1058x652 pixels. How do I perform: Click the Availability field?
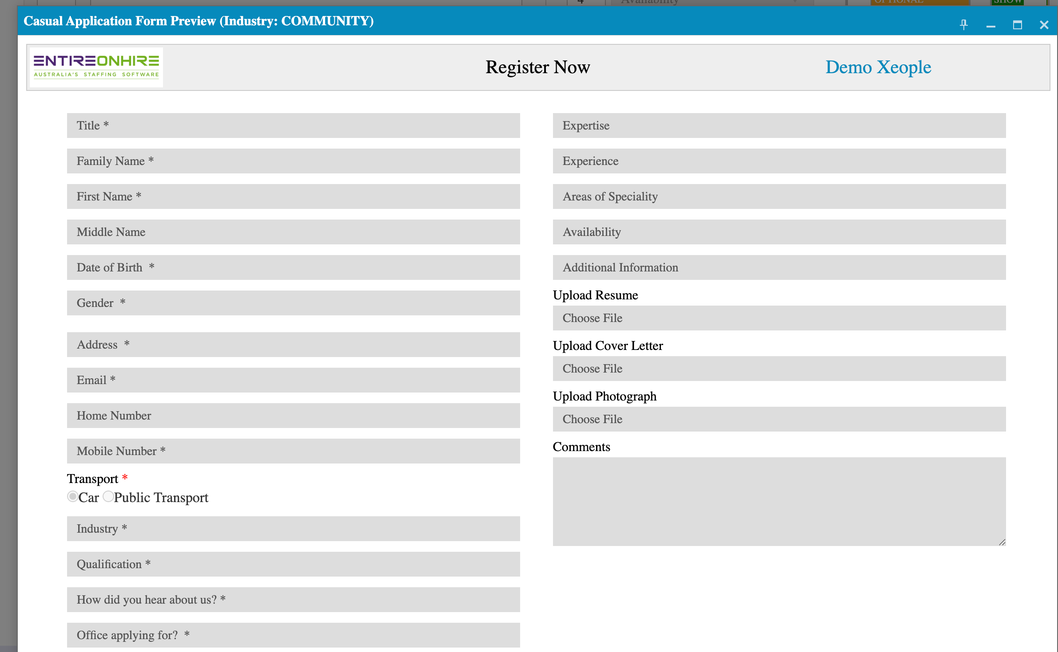pos(779,232)
